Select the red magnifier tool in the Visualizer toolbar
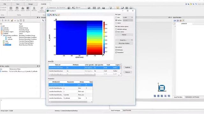The image size is (204, 114). pos(51,15)
